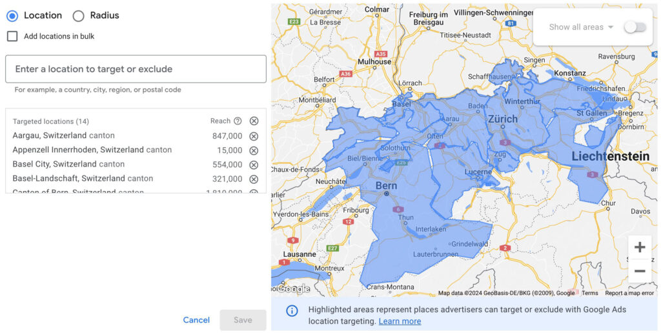
Task: Click the Save button
Action: point(243,320)
